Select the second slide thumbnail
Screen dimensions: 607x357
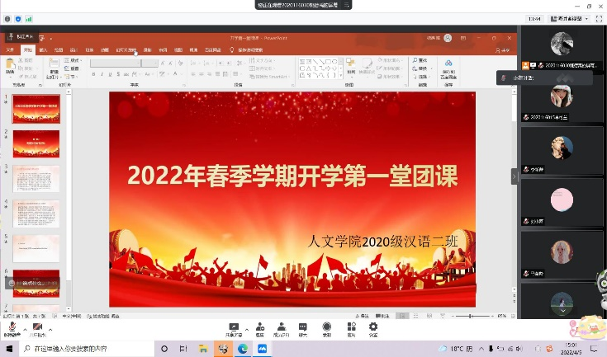[x=36, y=143]
